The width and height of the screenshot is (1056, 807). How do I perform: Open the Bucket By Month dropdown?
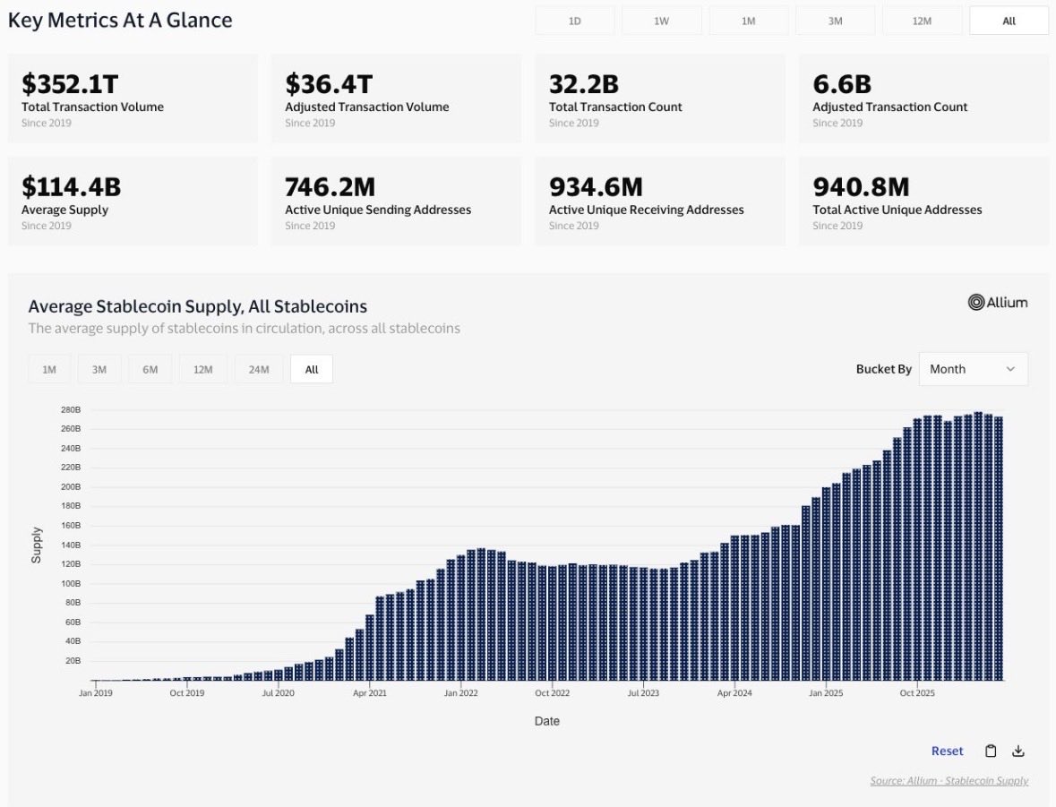(974, 369)
